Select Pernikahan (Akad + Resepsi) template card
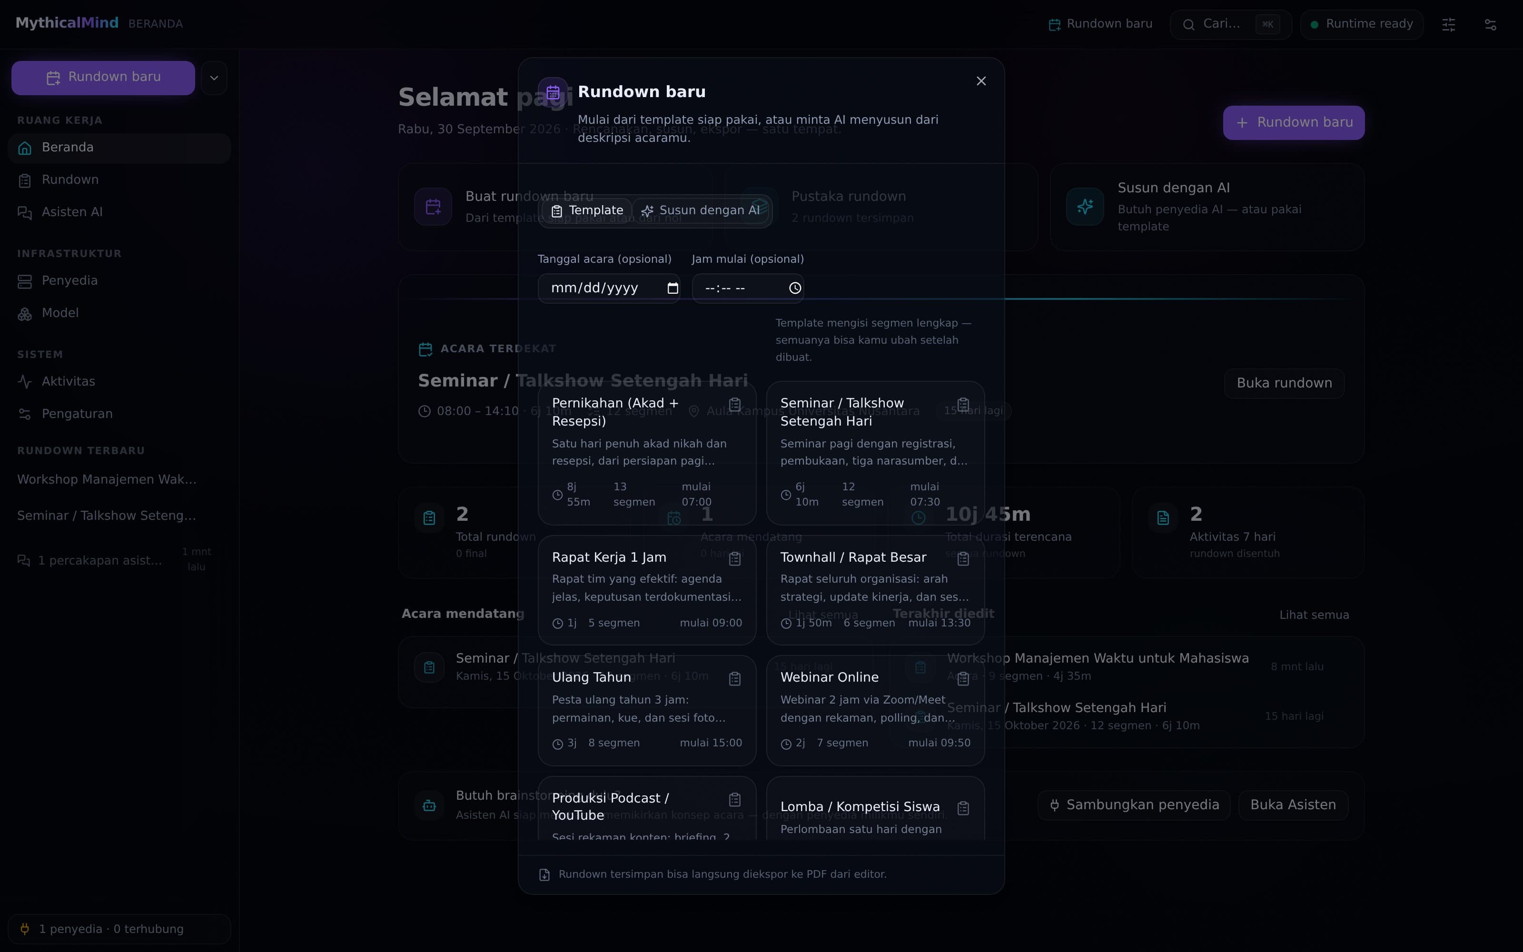1523x952 pixels. click(647, 453)
